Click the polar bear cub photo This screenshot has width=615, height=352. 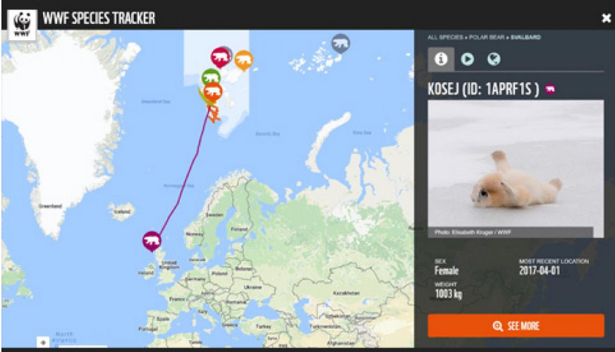(x=516, y=169)
